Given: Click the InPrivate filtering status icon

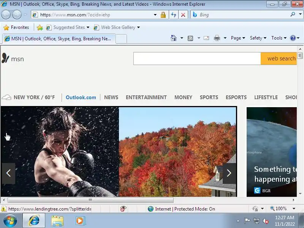Looking at the screenshot, I should pyautogui.click(x=123, y=209).
